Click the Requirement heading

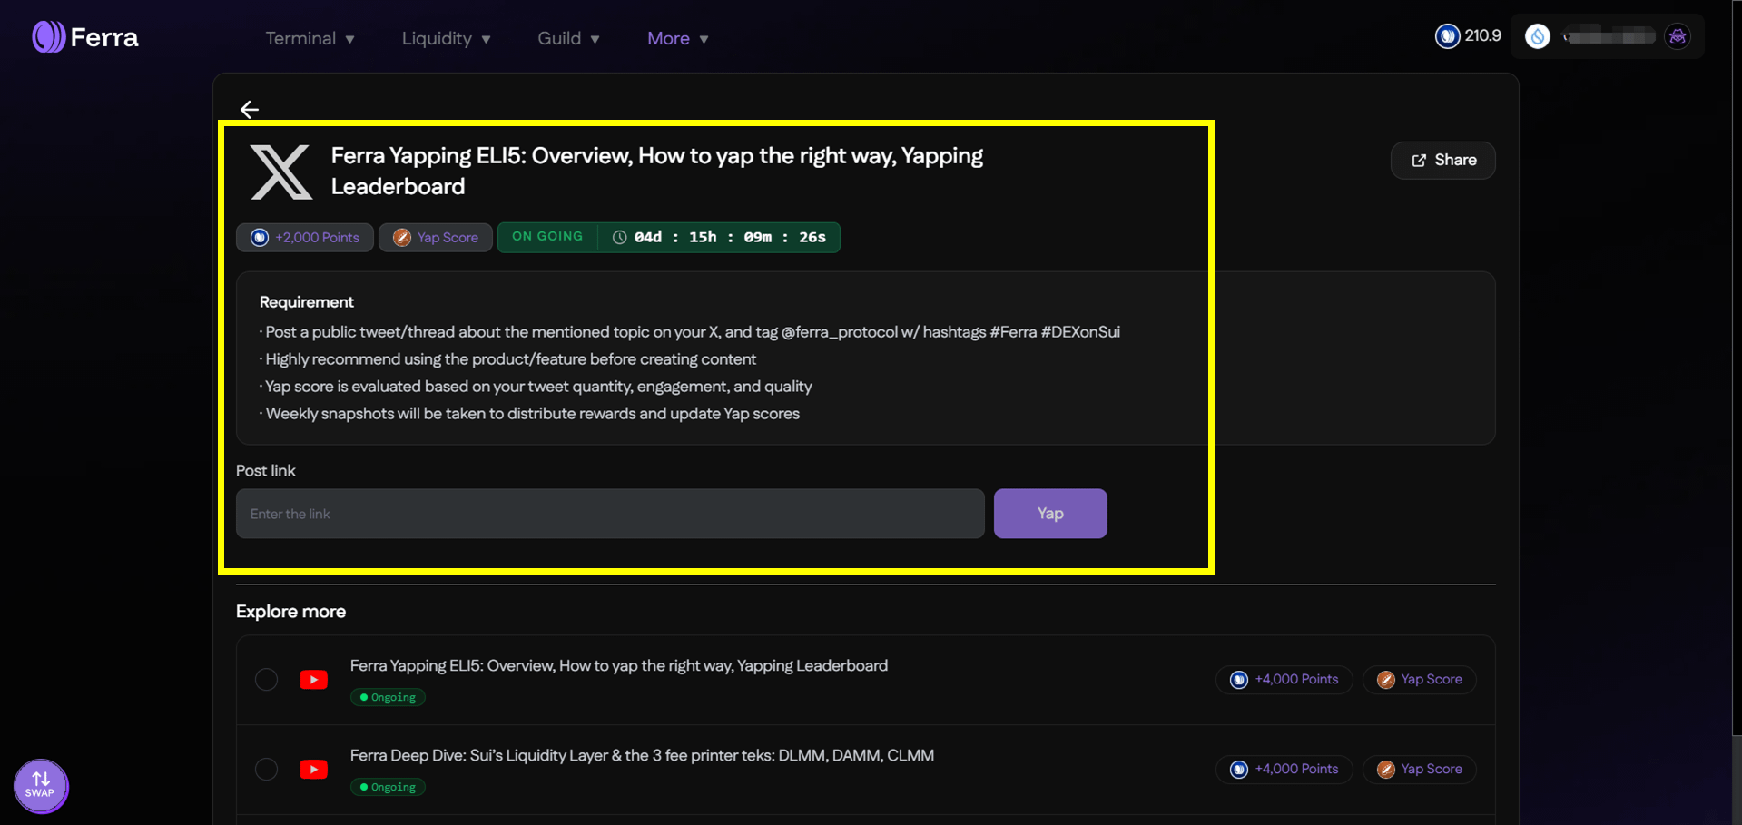307,302
